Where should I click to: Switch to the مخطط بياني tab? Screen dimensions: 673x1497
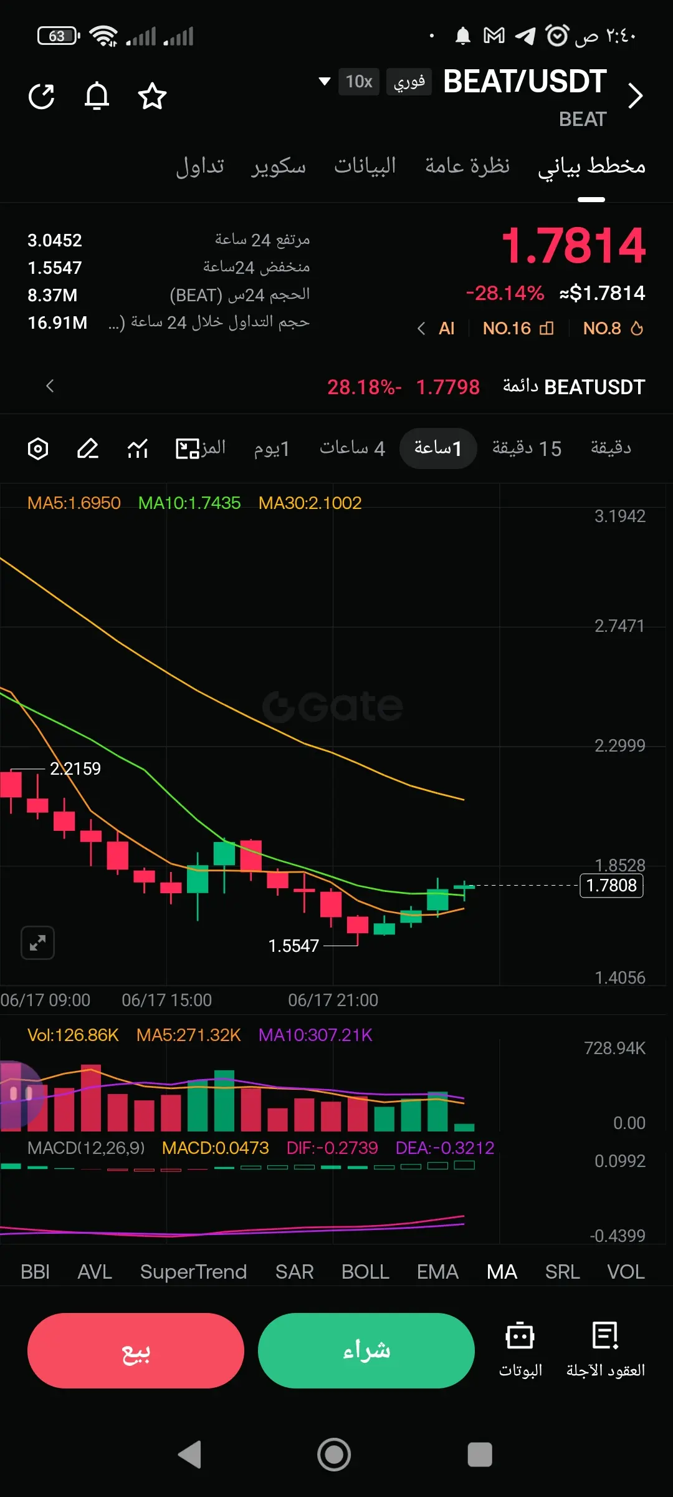coord(591,167)
